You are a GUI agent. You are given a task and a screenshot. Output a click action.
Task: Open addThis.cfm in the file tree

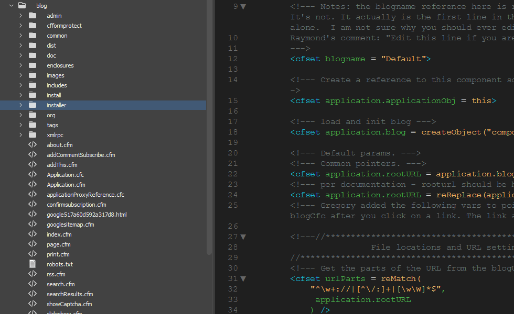pyautogui.click(x=62, y=165)
